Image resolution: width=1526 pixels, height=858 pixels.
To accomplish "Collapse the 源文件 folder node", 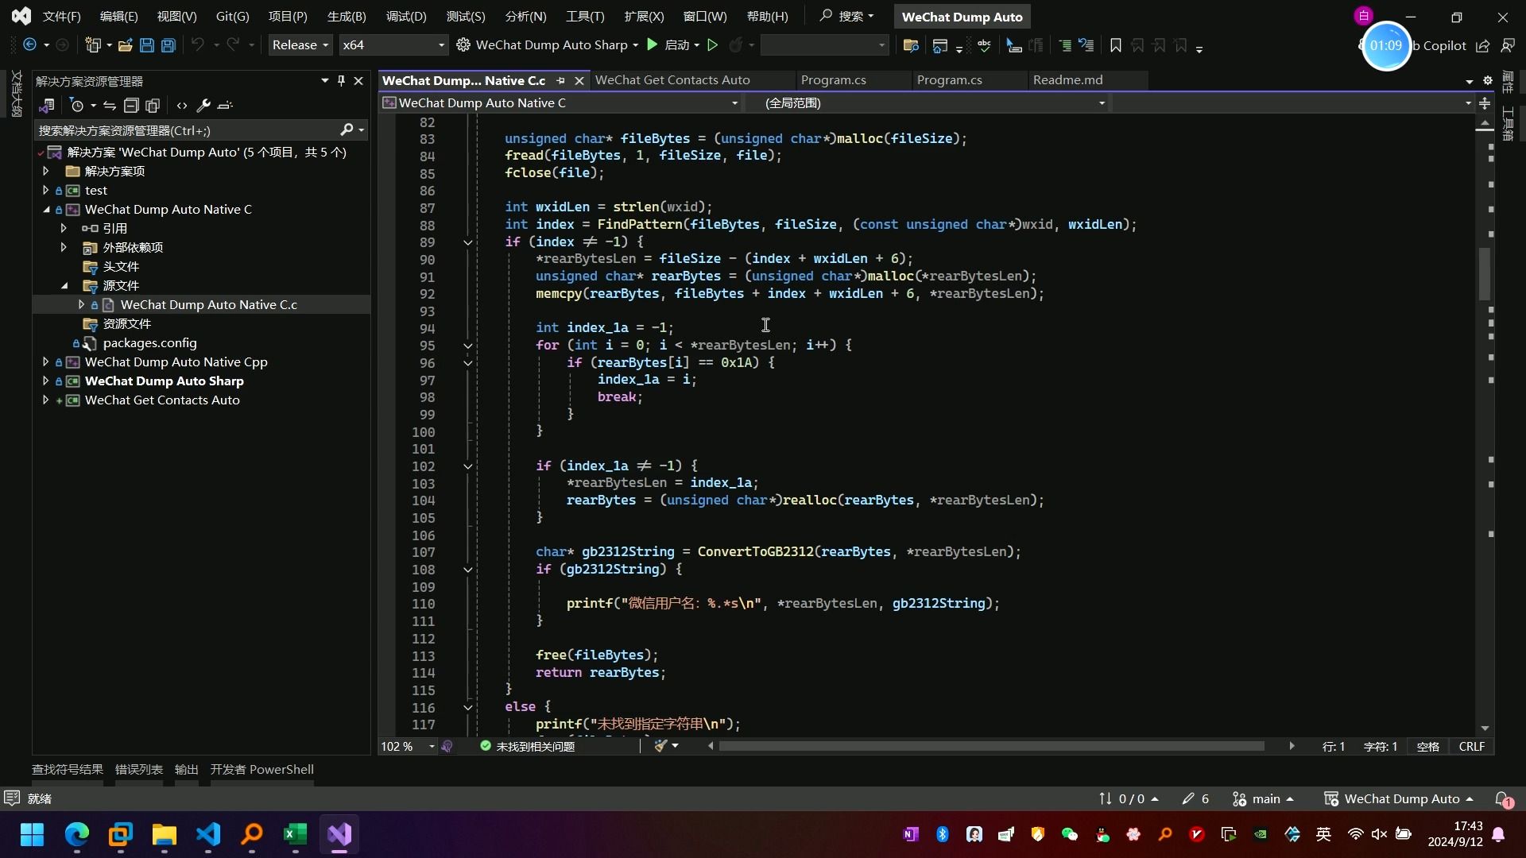I will pyautogui.click(x=64, y=286).
